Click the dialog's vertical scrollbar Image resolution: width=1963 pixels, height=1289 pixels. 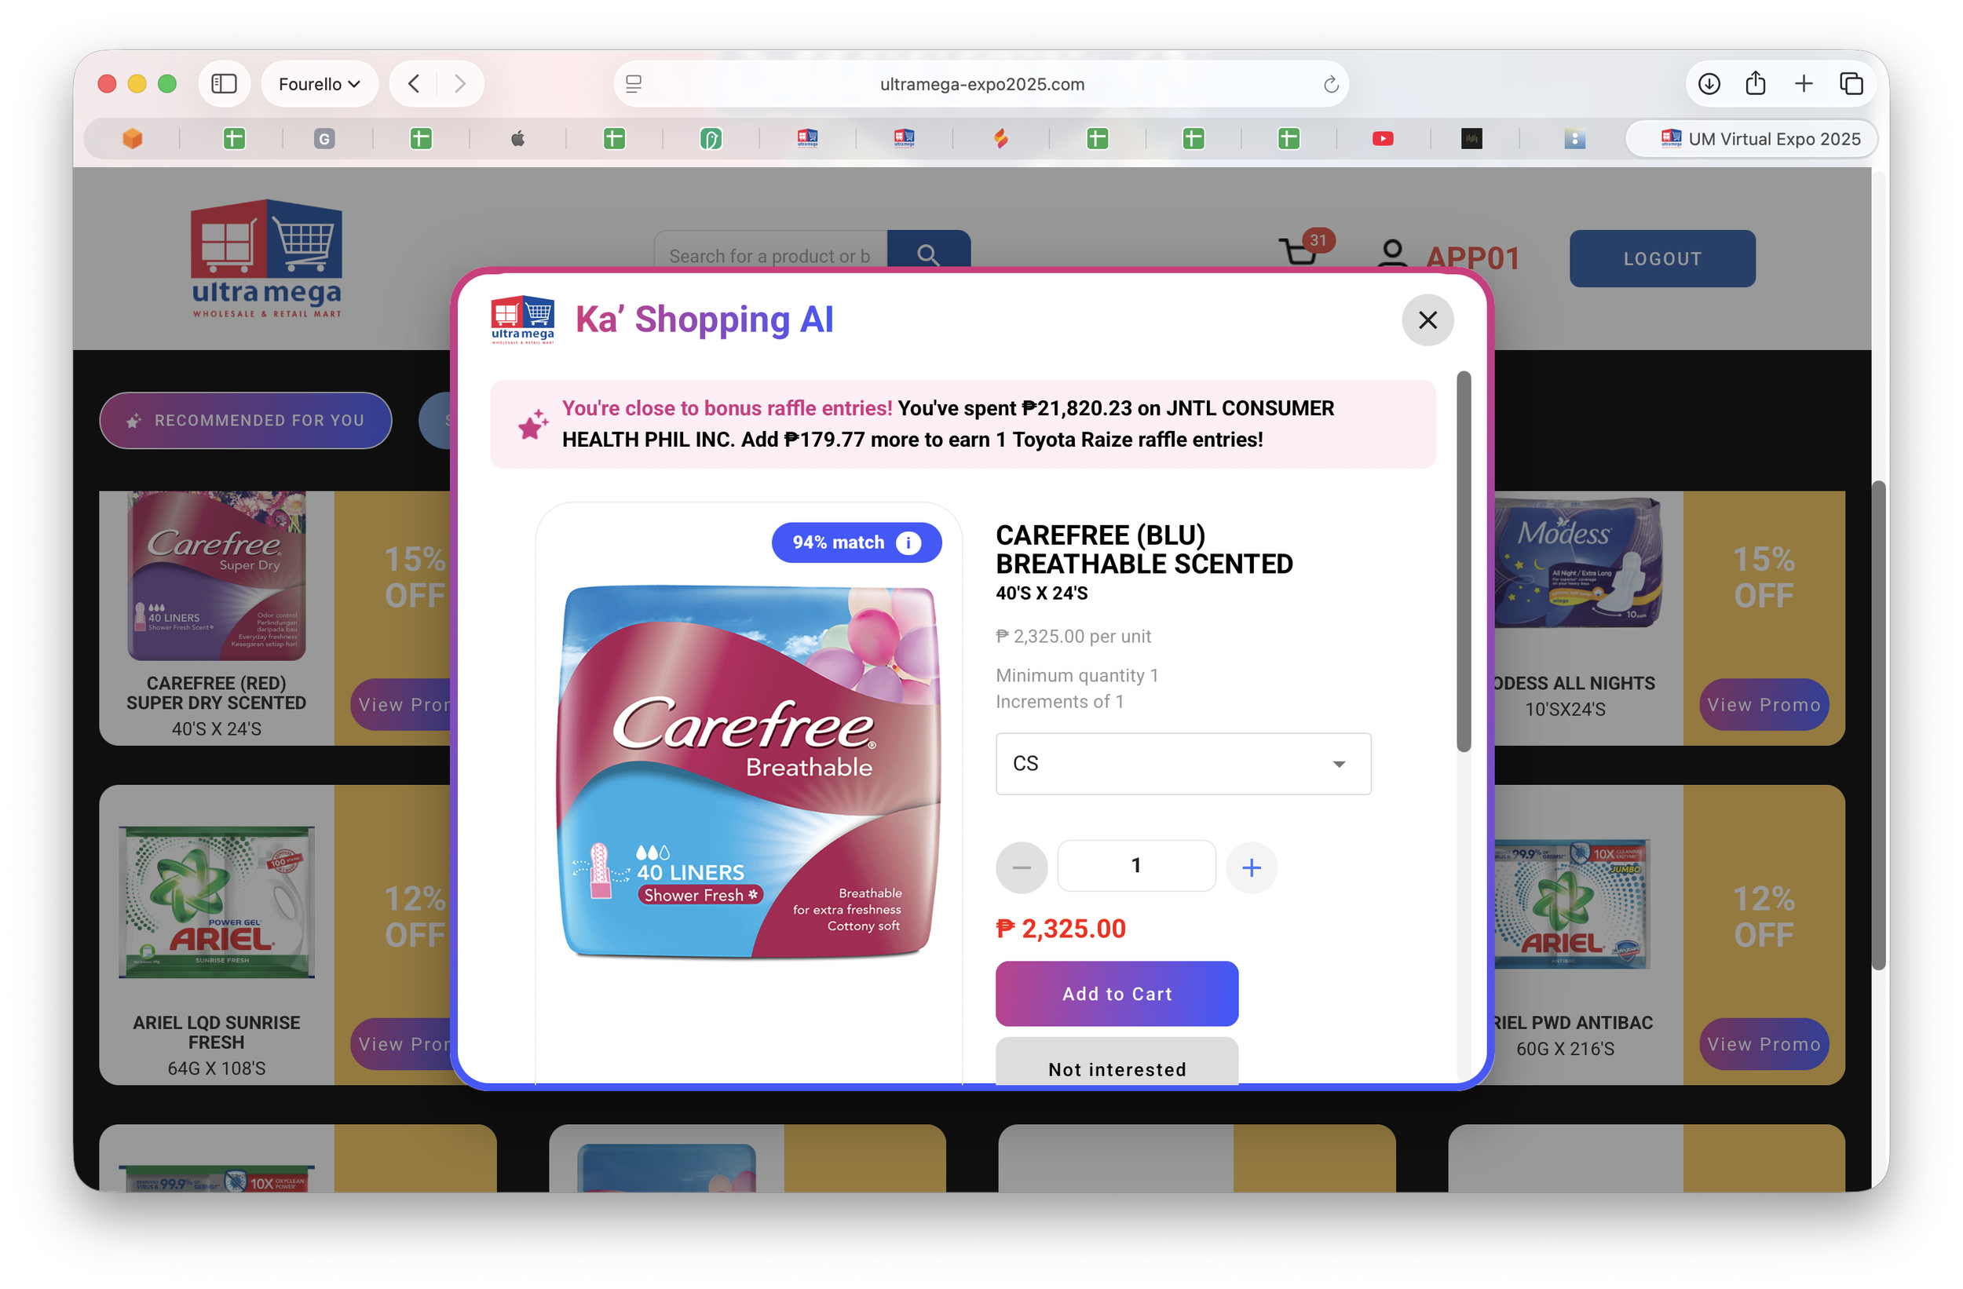click(x=1462, y=561)
